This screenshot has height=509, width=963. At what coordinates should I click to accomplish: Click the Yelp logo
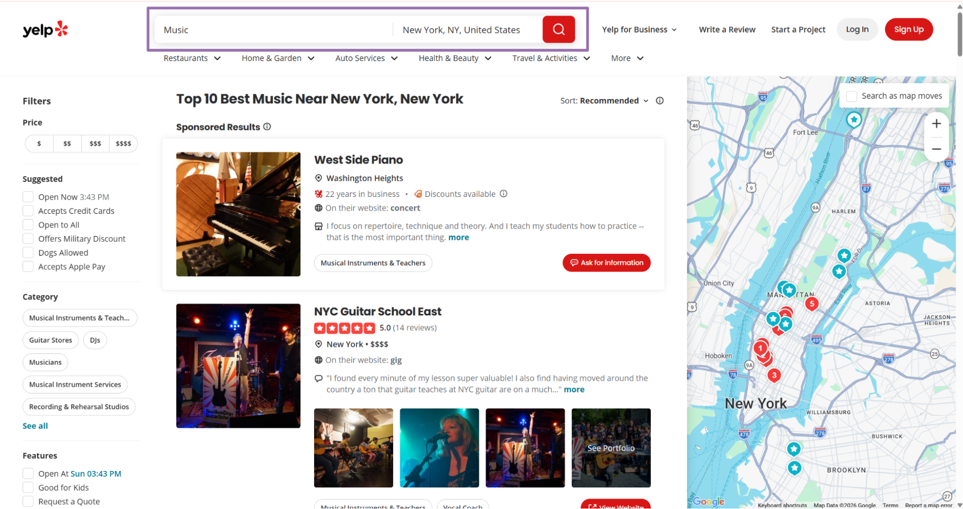(45, 29)
